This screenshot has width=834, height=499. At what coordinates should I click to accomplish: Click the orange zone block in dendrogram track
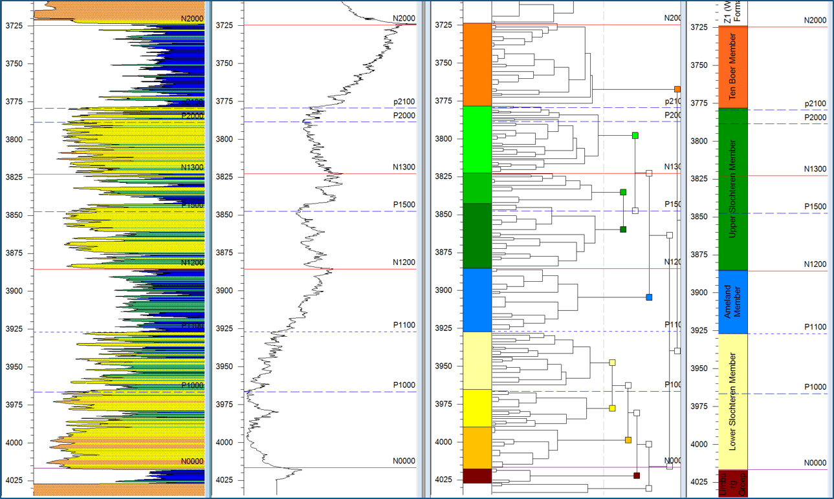pos(477,65)
